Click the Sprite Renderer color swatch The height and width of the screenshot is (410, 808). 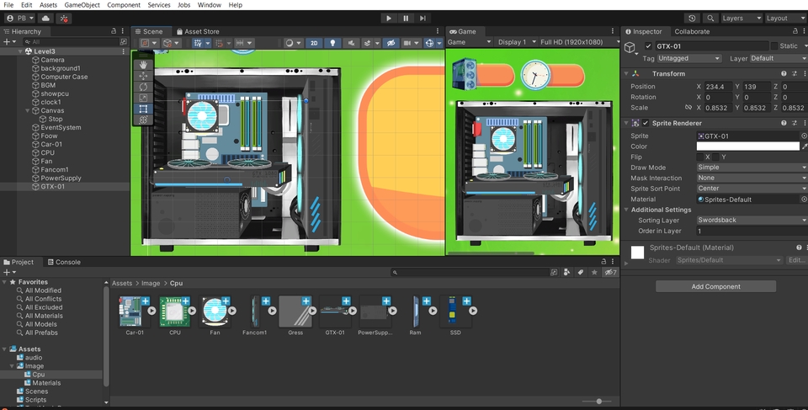pos(747,146)
